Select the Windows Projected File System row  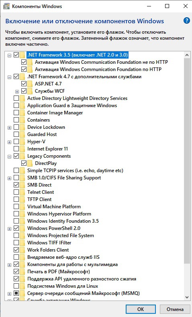(x=61, y=236)
